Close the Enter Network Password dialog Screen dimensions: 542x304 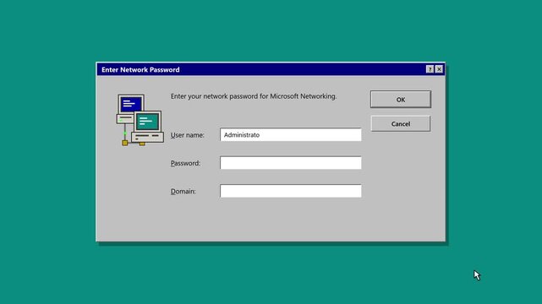[x=439, y=69]
